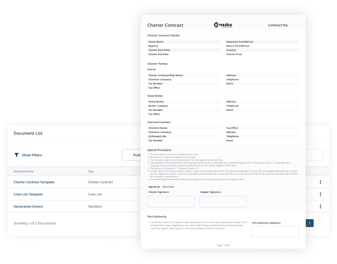Click the Charter Contract type cell
This screenshot has height=264, width=337.
[100, 182]
